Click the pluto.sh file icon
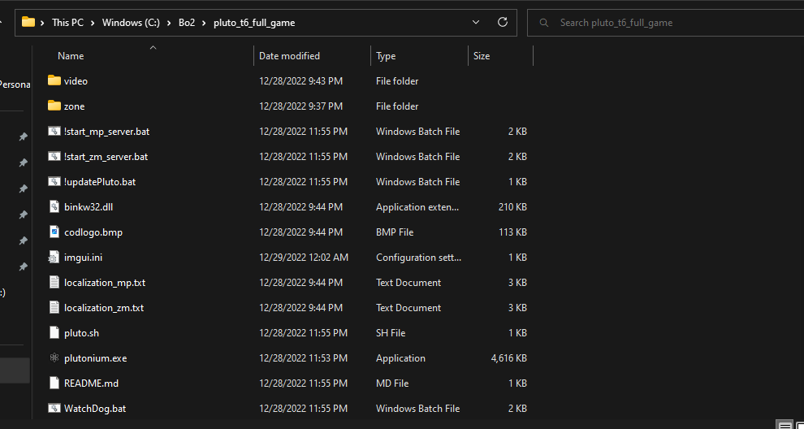The width and height of the screenshot is (804, 429). [54, 332]
